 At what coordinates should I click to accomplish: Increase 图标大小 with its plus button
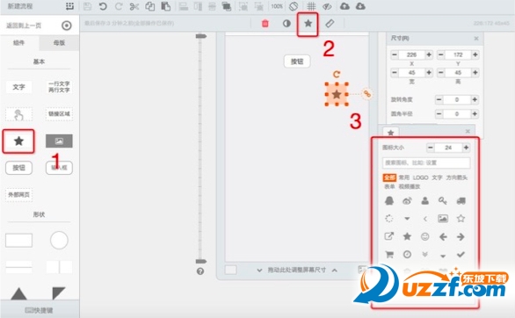(466, 148)
